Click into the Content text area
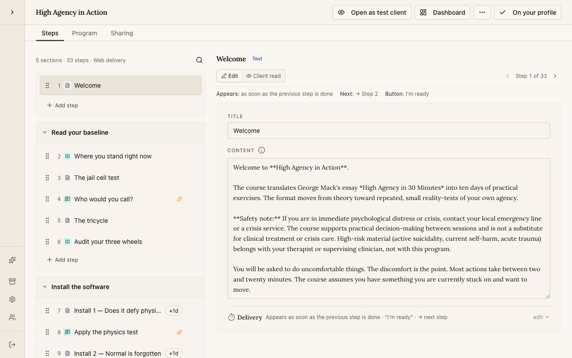Viewport: 572px width, 358px height. pyautogui.click(x=389, y=228)
